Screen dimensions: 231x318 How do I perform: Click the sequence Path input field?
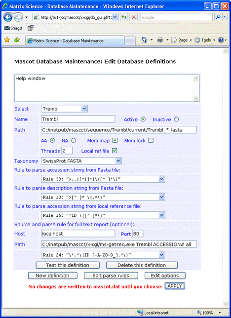[x=119, y=130]
